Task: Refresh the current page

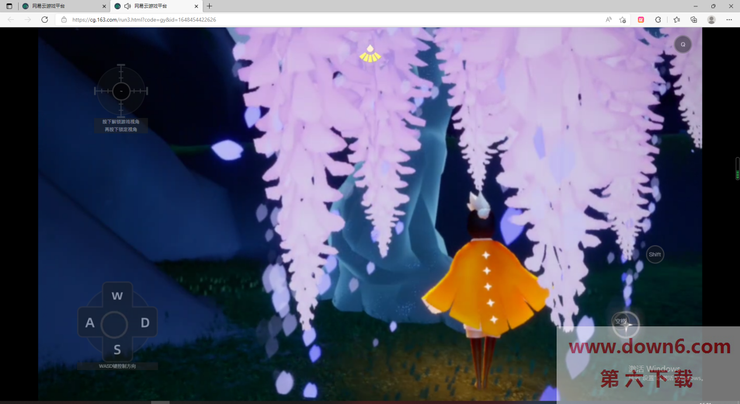Action: (44, 19)
